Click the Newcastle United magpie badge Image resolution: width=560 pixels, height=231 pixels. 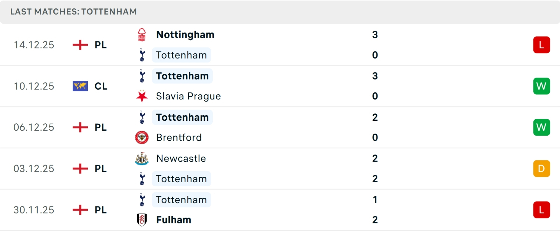tap(142, 158)
